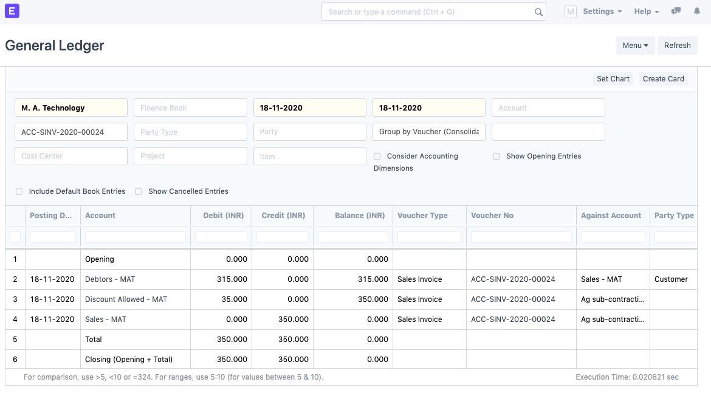This screenshot has height=410, width=711.
Task: Open the page Menu dropdown
Action: point(634,46)
